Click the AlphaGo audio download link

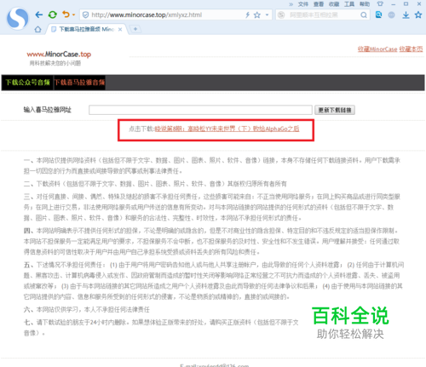point(227,129)
